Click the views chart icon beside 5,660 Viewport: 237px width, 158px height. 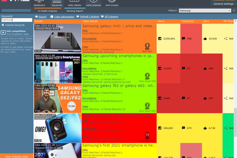tap(160, 98)
